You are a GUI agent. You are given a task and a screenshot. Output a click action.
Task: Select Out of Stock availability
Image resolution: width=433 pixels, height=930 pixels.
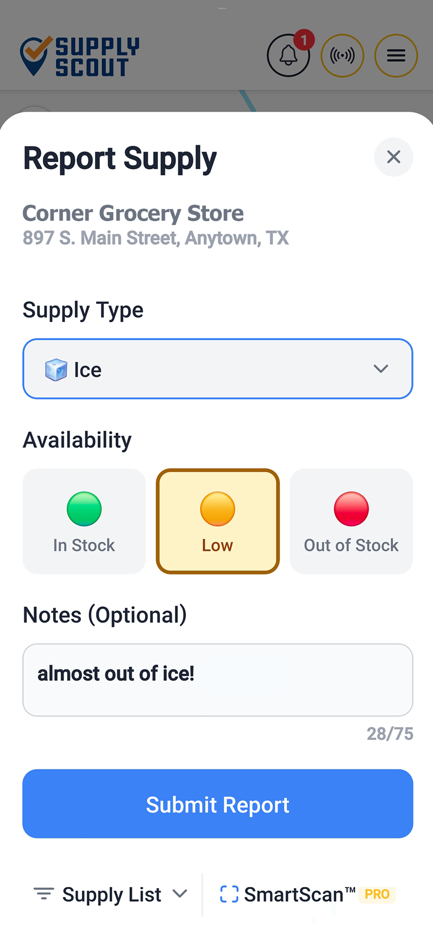[351, 521]
